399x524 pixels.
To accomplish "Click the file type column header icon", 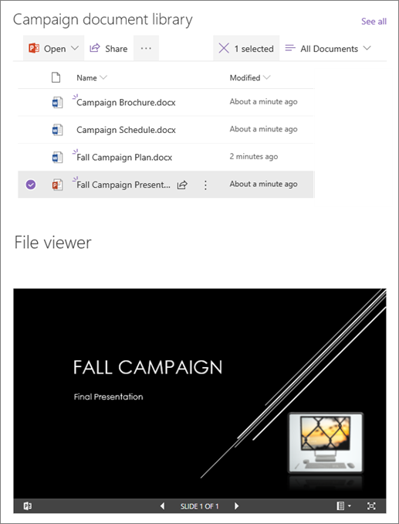I will click(56, 78).
